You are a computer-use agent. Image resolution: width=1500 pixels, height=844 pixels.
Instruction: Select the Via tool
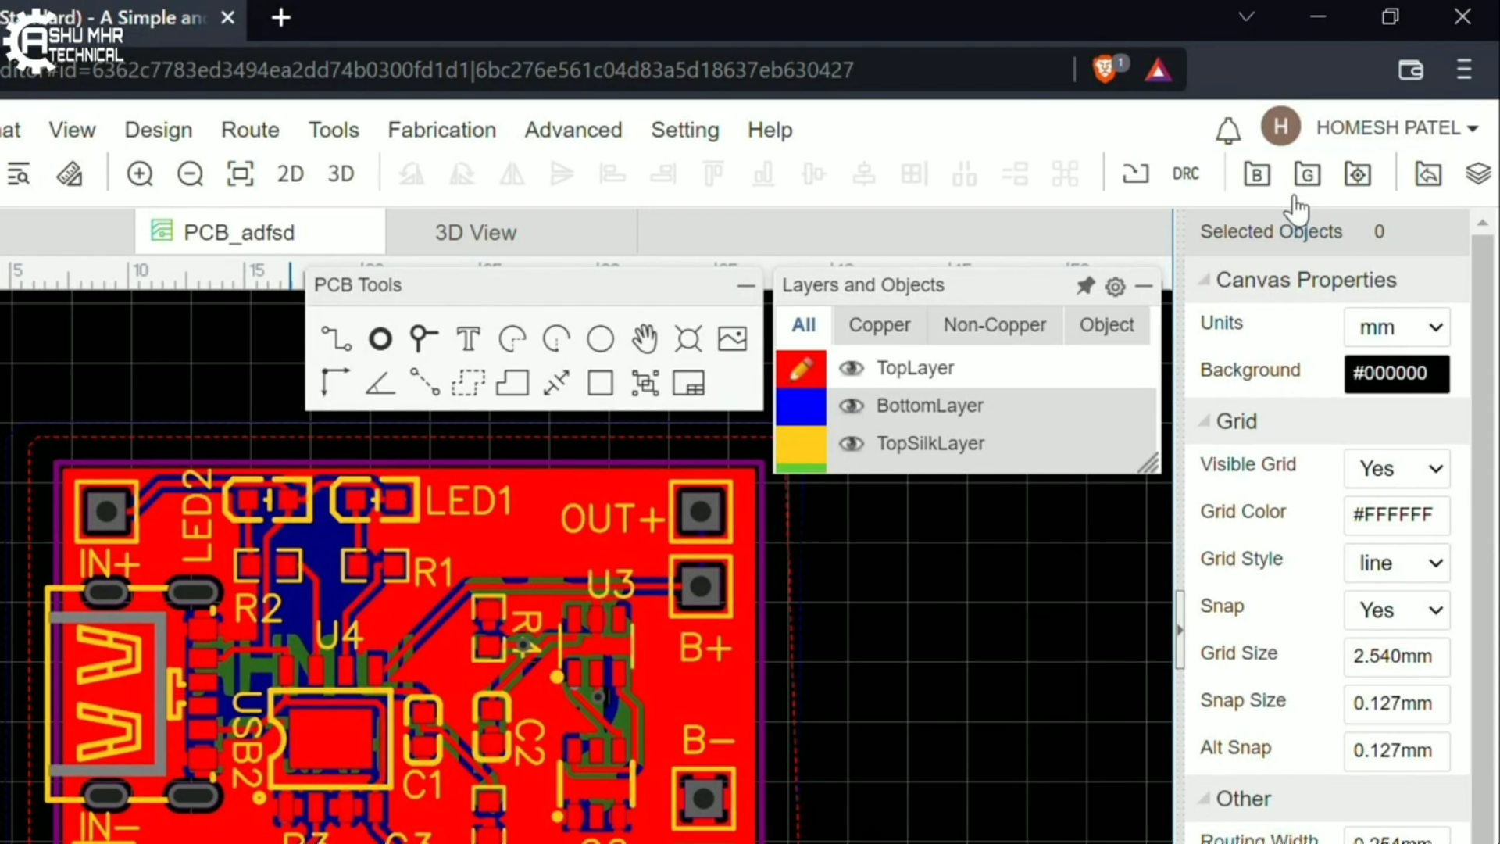click(380, 338)
